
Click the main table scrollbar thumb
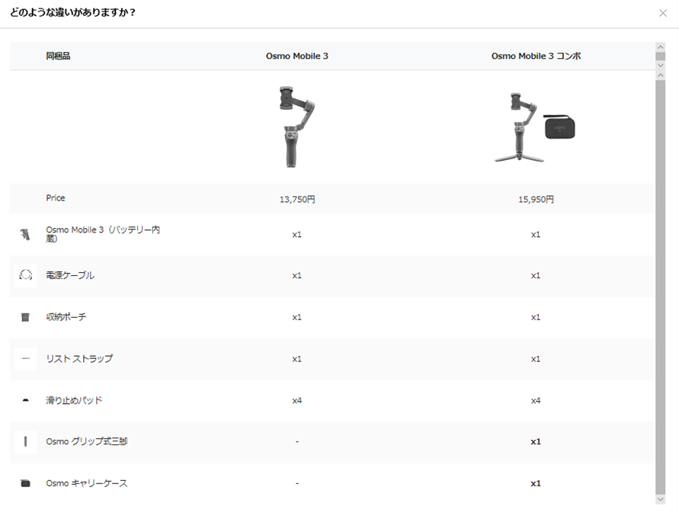[x=660, y=282]
